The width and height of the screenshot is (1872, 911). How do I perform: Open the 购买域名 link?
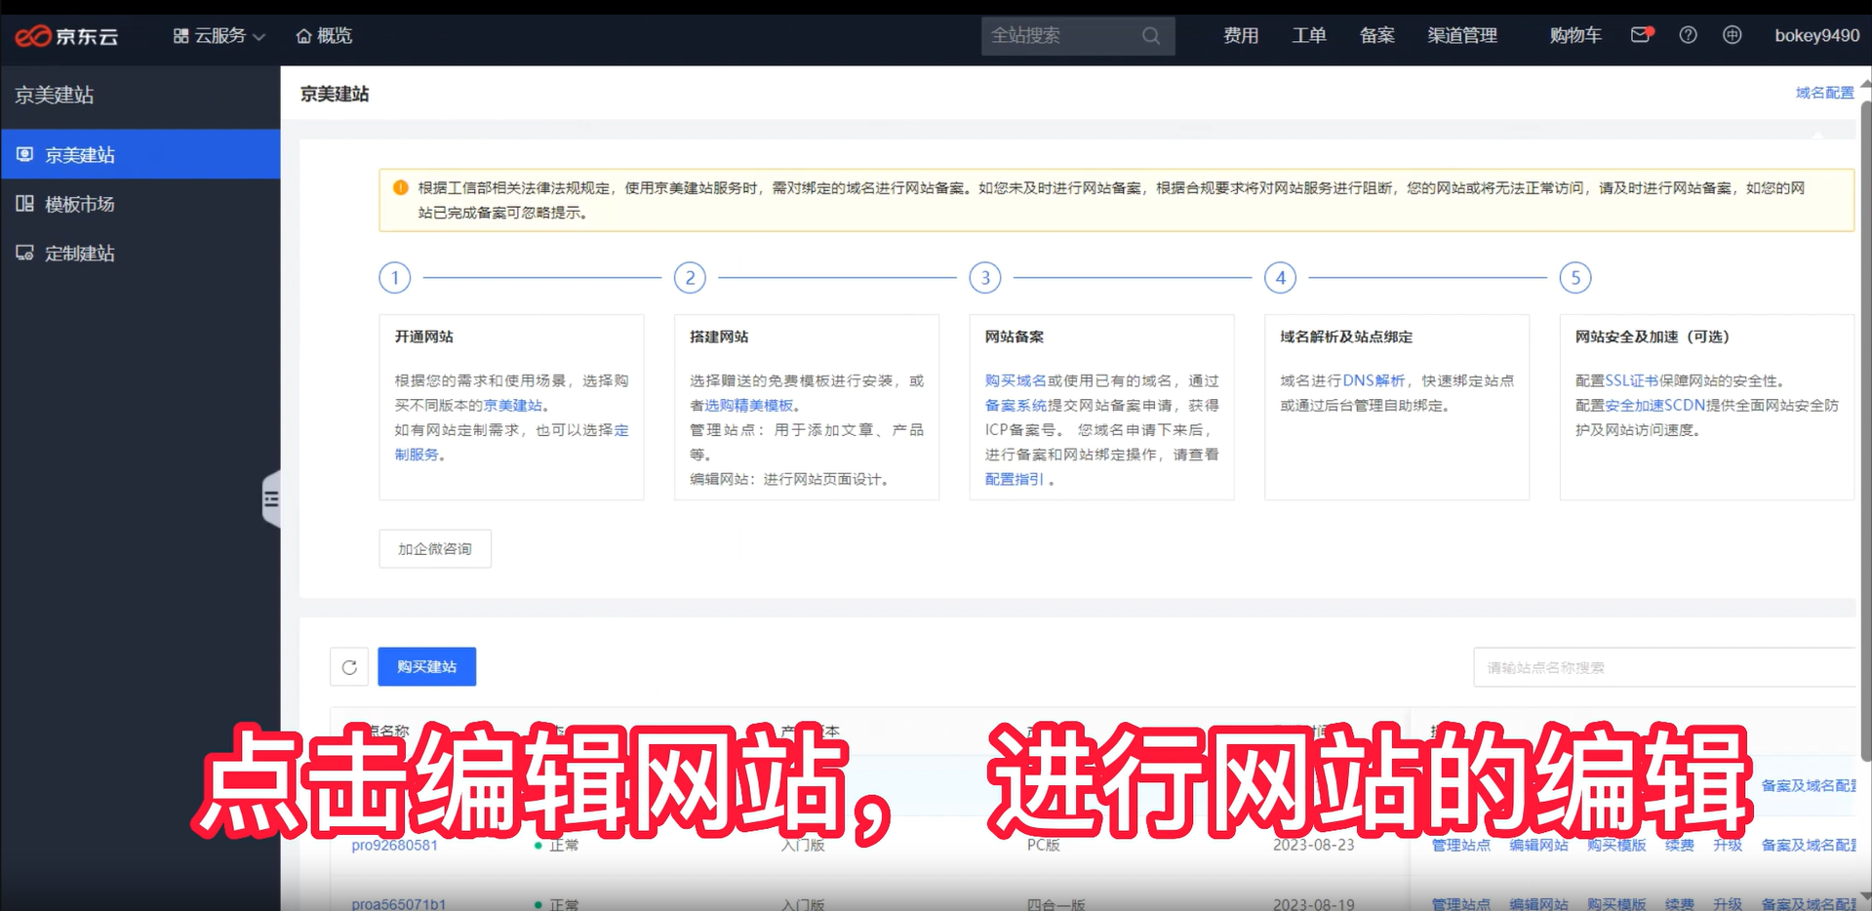coord(1015,381)
